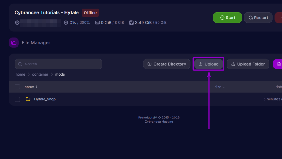The image size is (282, 159).
Task: Click the Upload Folder button
Action: tap(248, 64)
